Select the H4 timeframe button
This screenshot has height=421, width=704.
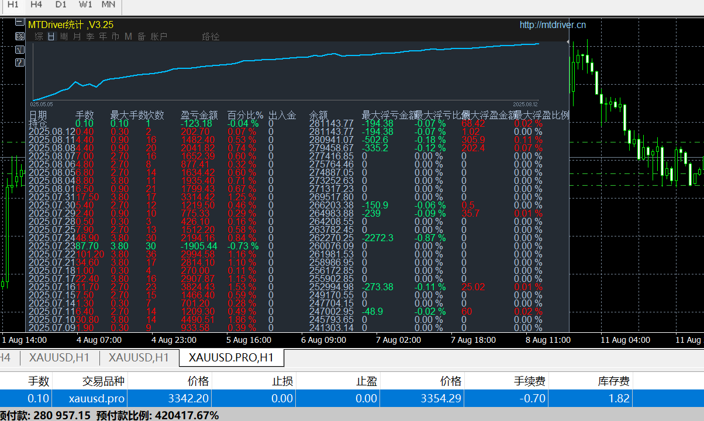(36, 5)
